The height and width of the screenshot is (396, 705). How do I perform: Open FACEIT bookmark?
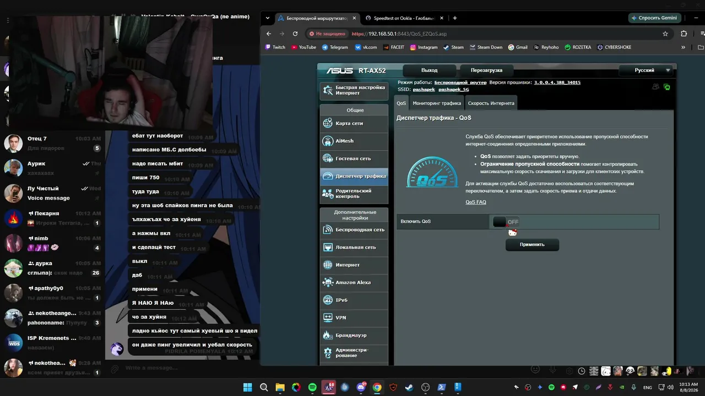(x=393, y=47)
